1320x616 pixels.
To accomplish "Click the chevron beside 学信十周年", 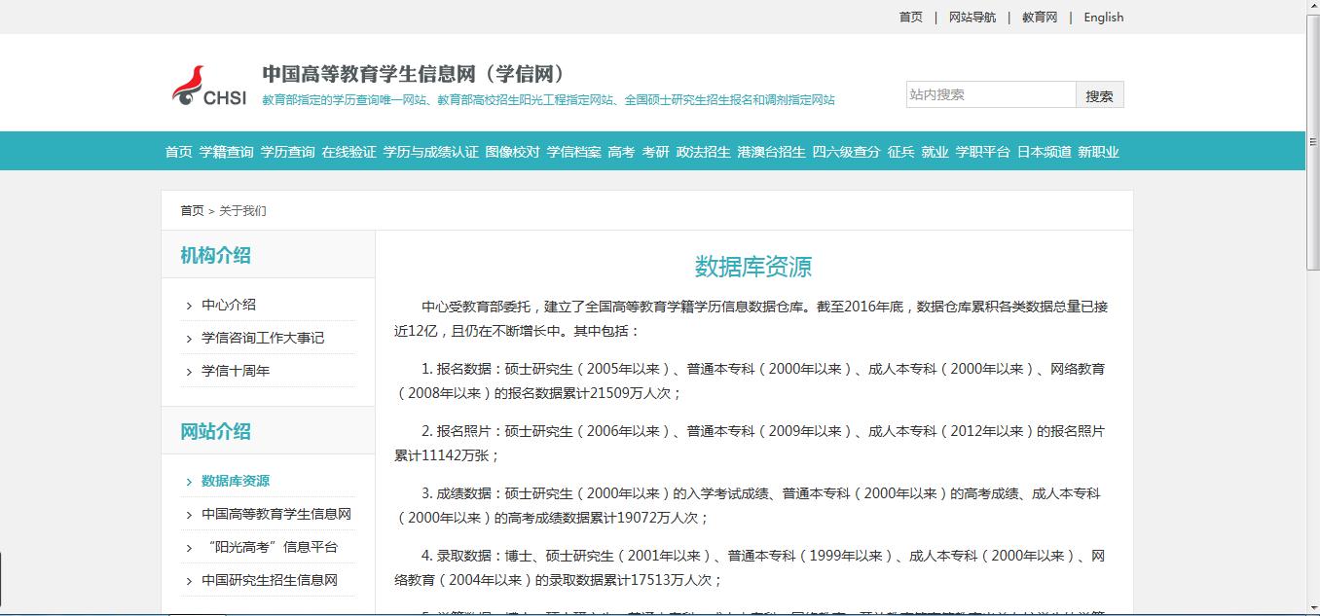I will coord(189,372).
